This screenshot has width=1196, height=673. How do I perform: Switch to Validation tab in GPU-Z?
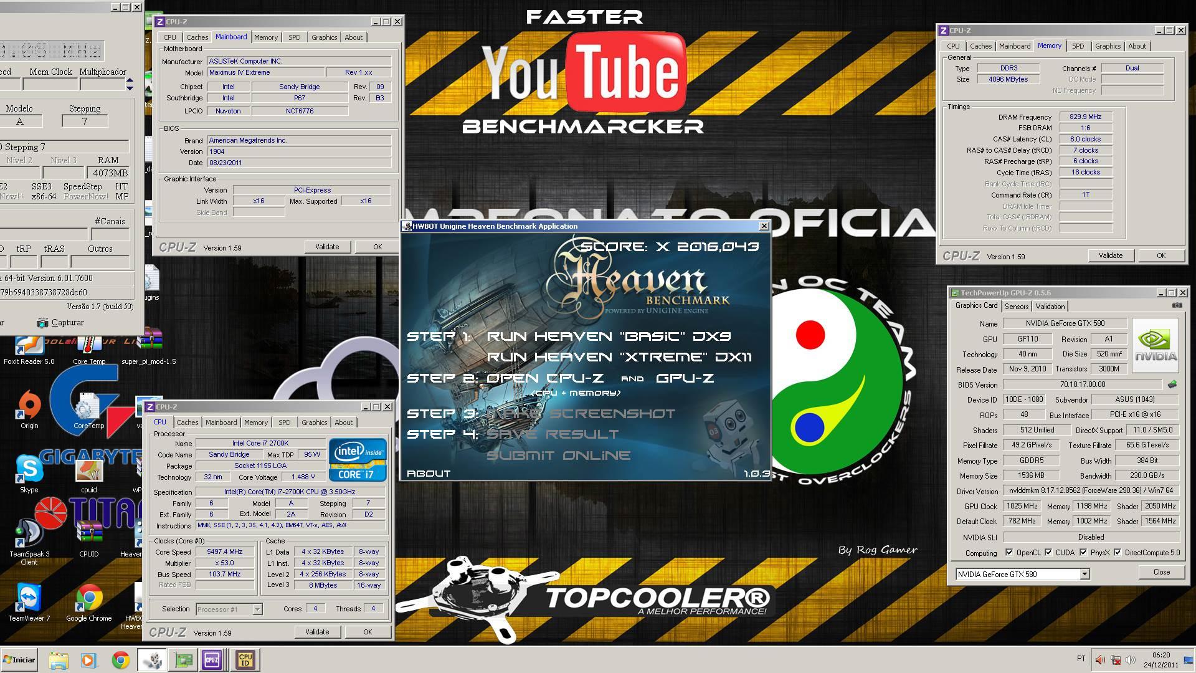tap(1050, 306)
